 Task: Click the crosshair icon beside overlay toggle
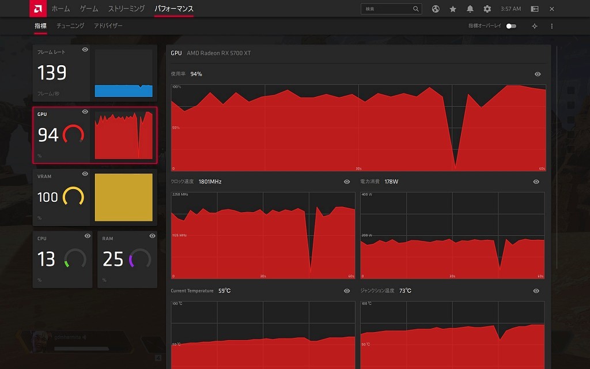click(x=535, y=26)
